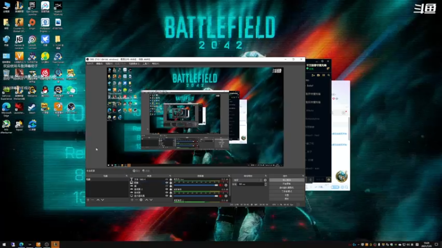This screenshot has height=248, width=442.
Task: Click the 滤镜 button above docks
Action: pyautogui.click(x=146, y=171)
